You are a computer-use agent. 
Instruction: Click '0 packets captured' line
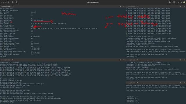(x=7, y=79)
